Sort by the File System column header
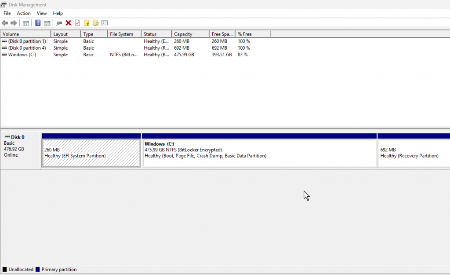 pos(124,34)
